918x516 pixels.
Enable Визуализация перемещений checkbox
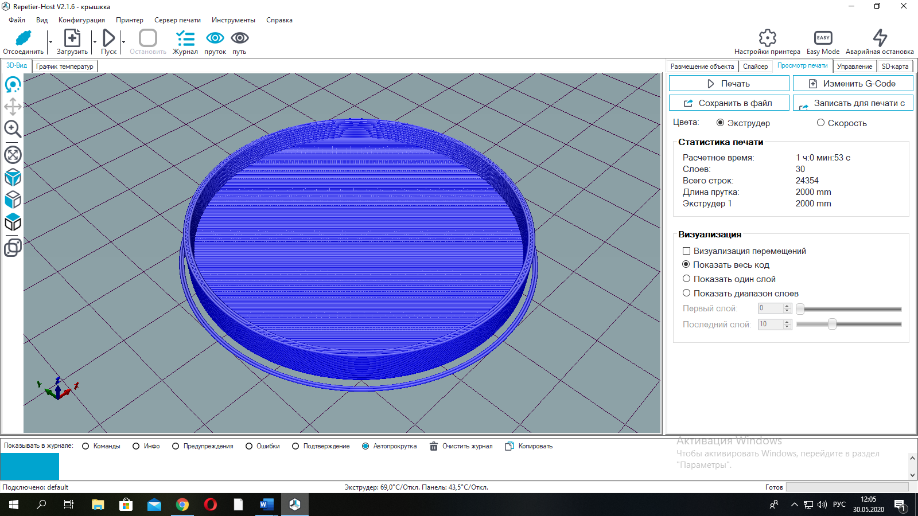point(686,251)
